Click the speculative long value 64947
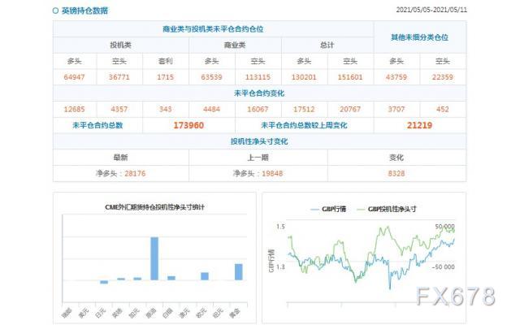Viewport: 520px width, 325px height. 74,77
